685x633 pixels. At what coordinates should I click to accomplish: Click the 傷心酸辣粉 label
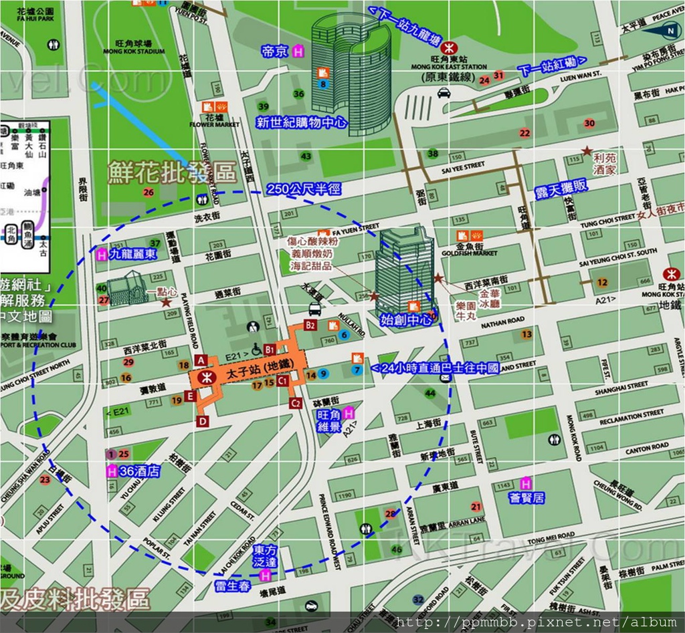click(x=312, y=241)
